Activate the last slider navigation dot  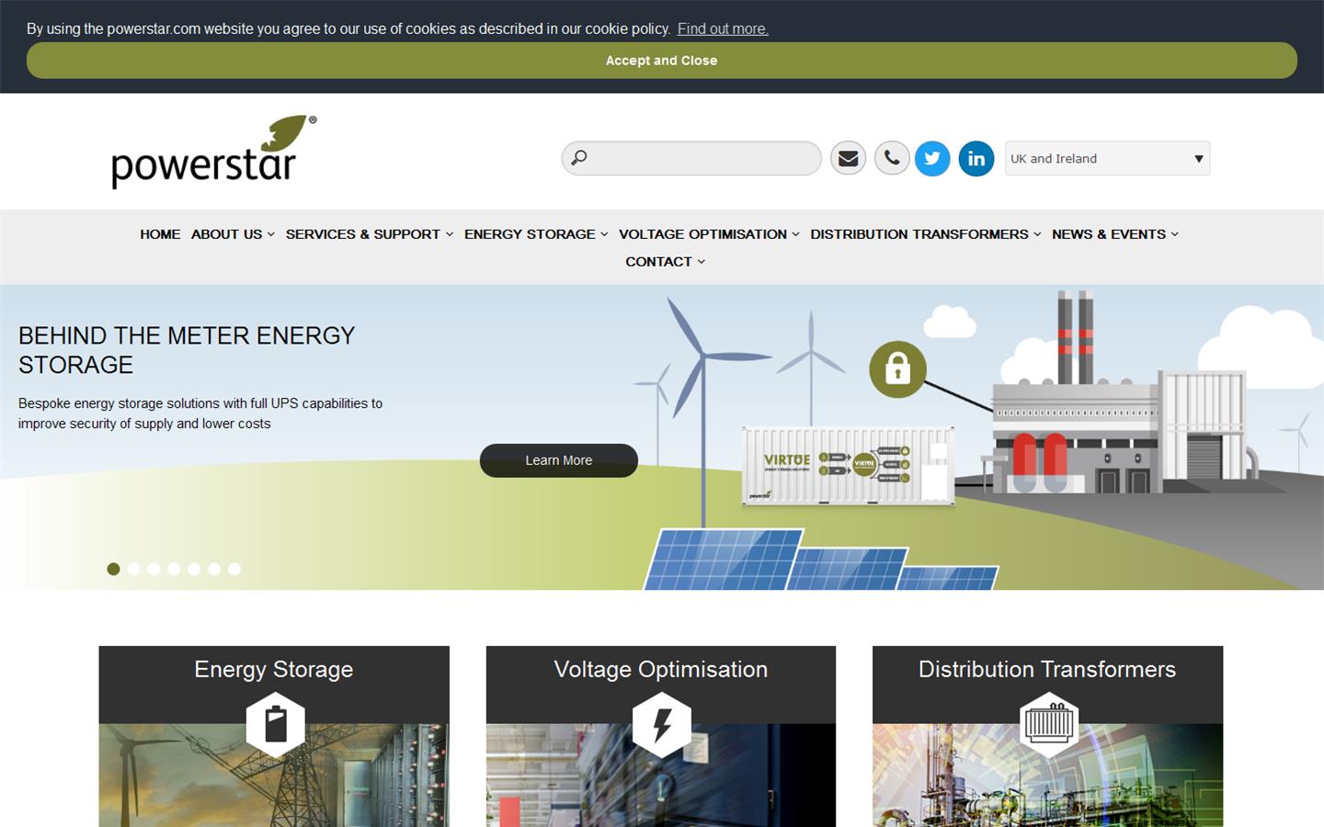pyautogui.click(x=234, y=569)
